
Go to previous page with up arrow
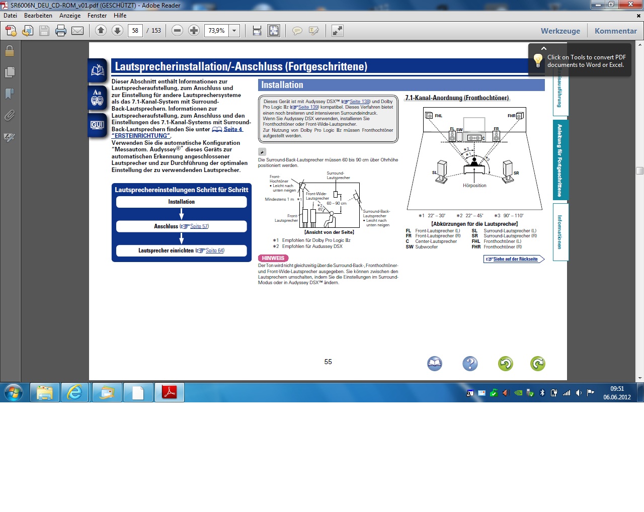tap(101, 31)
